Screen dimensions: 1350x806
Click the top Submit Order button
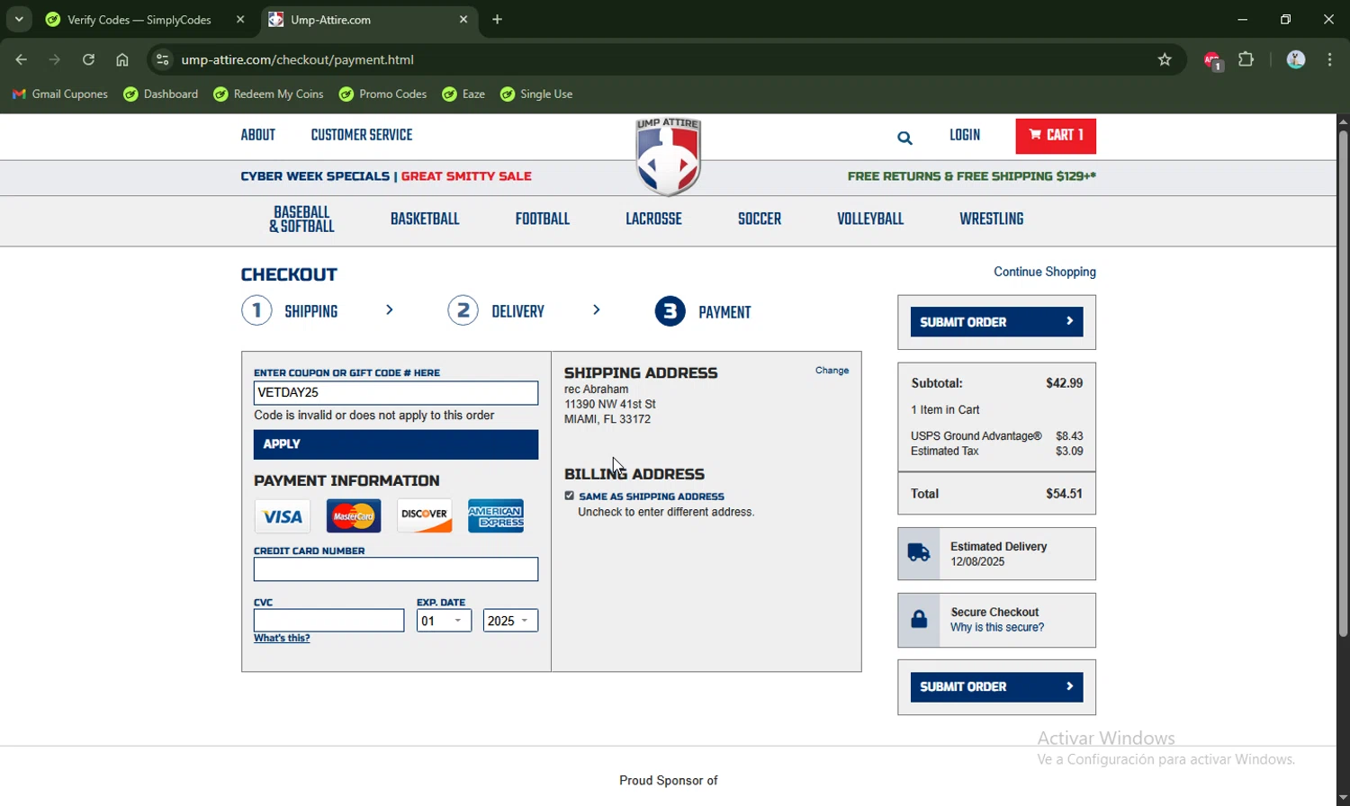996,322
